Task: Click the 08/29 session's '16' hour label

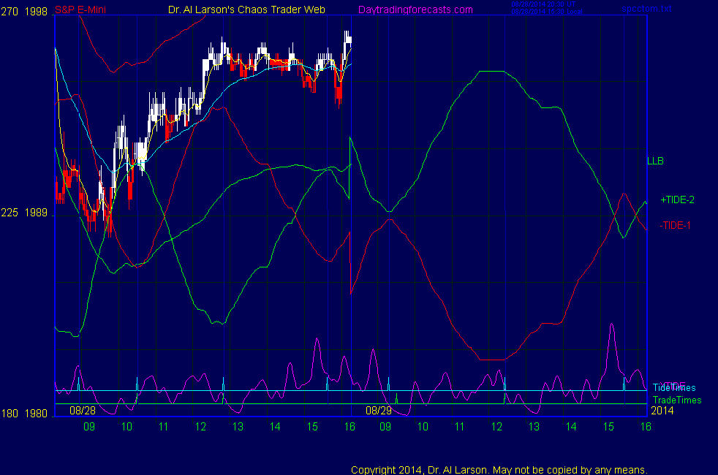Action: pyautogui.click(x=646, y=427)
